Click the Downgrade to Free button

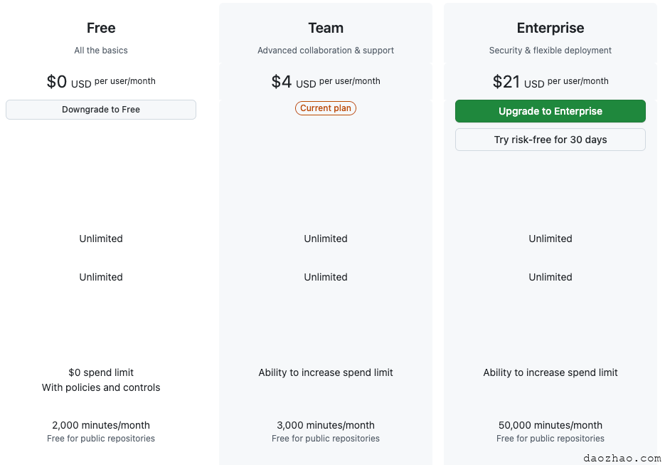101,110
